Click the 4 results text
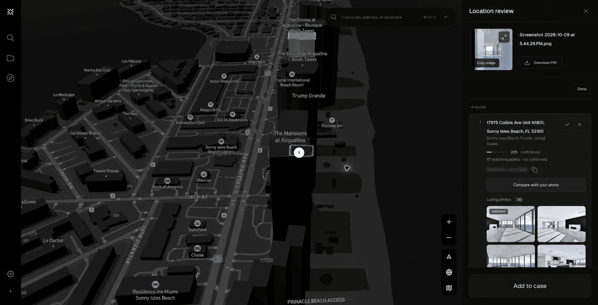The image size is (598, 305). [478, 107]
